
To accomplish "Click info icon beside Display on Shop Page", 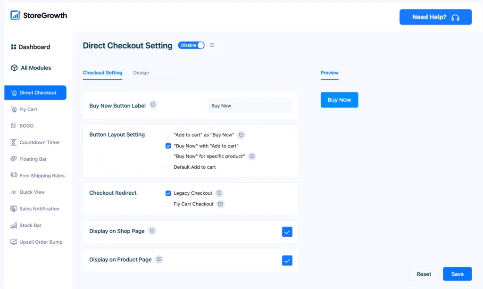I will point(152,231).
